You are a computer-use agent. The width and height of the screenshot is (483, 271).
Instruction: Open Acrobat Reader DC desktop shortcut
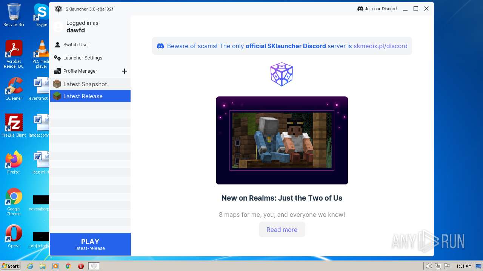click(14, 54)
